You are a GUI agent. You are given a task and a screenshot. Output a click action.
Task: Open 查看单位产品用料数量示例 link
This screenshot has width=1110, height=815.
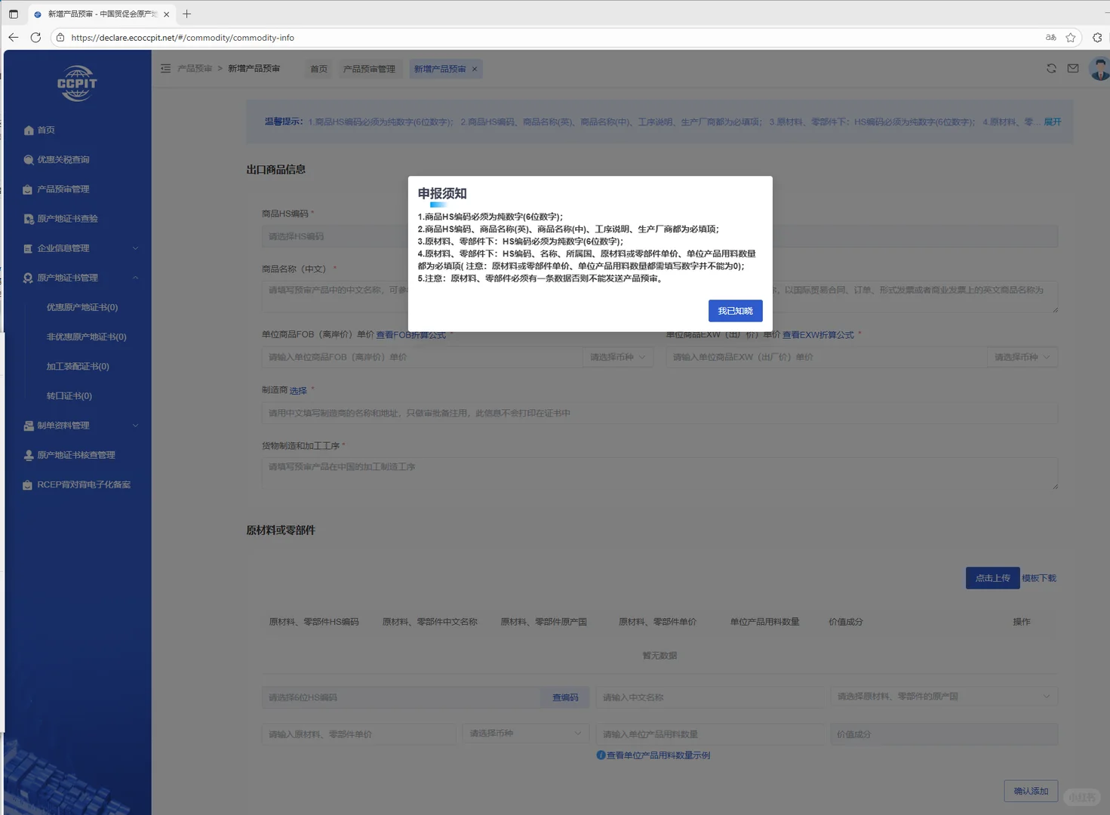pos(658,755)
